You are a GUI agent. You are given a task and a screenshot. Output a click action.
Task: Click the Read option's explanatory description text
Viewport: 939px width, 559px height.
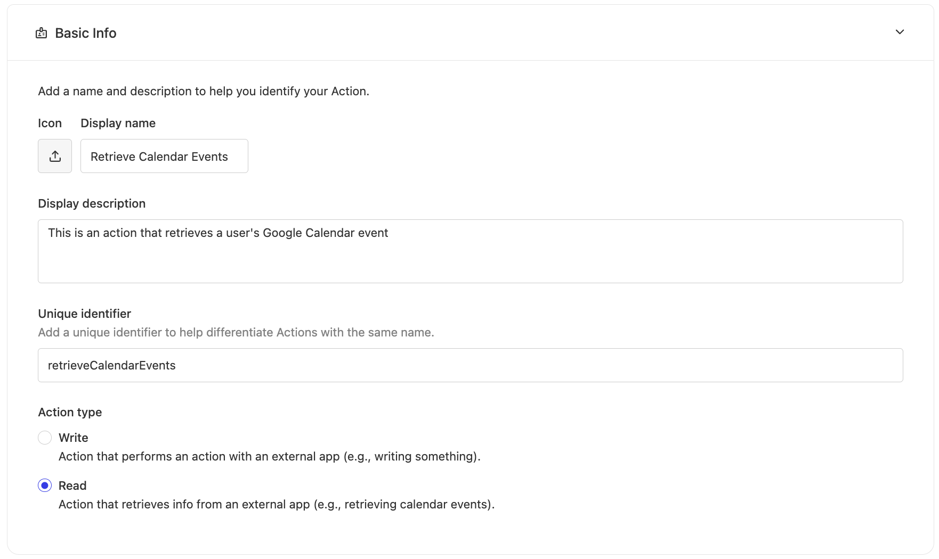point(276,504)
